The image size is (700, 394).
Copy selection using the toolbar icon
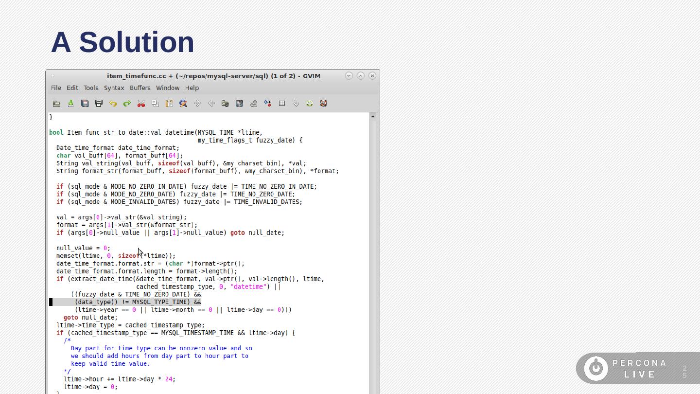[x=155, y=104]
